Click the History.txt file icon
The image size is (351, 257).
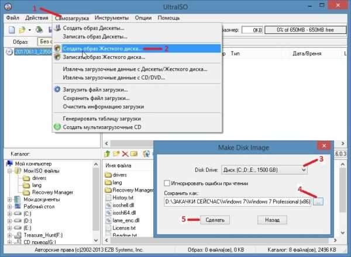click(108, 197)
